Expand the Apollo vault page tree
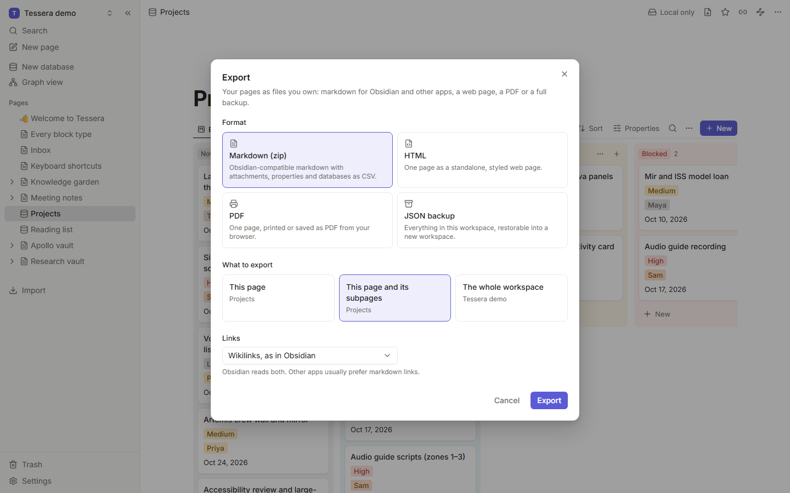790x493 pixels. 12,245
